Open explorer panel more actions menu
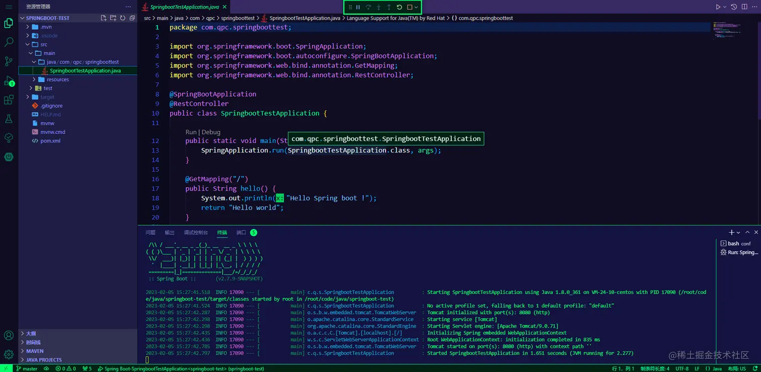This screenshot has width=761, height=372. (128, 7)
